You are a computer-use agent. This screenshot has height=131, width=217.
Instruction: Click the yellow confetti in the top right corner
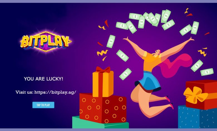click(187, 11)
